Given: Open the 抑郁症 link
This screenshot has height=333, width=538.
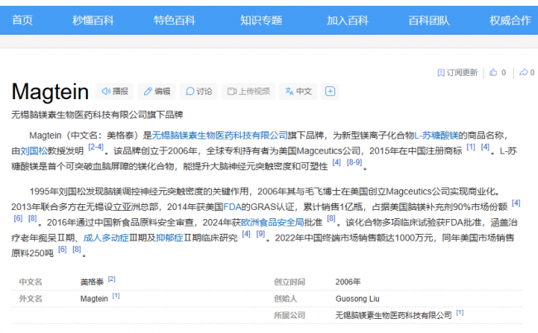Looking at the screenshot, I should [x=170, y=238].
